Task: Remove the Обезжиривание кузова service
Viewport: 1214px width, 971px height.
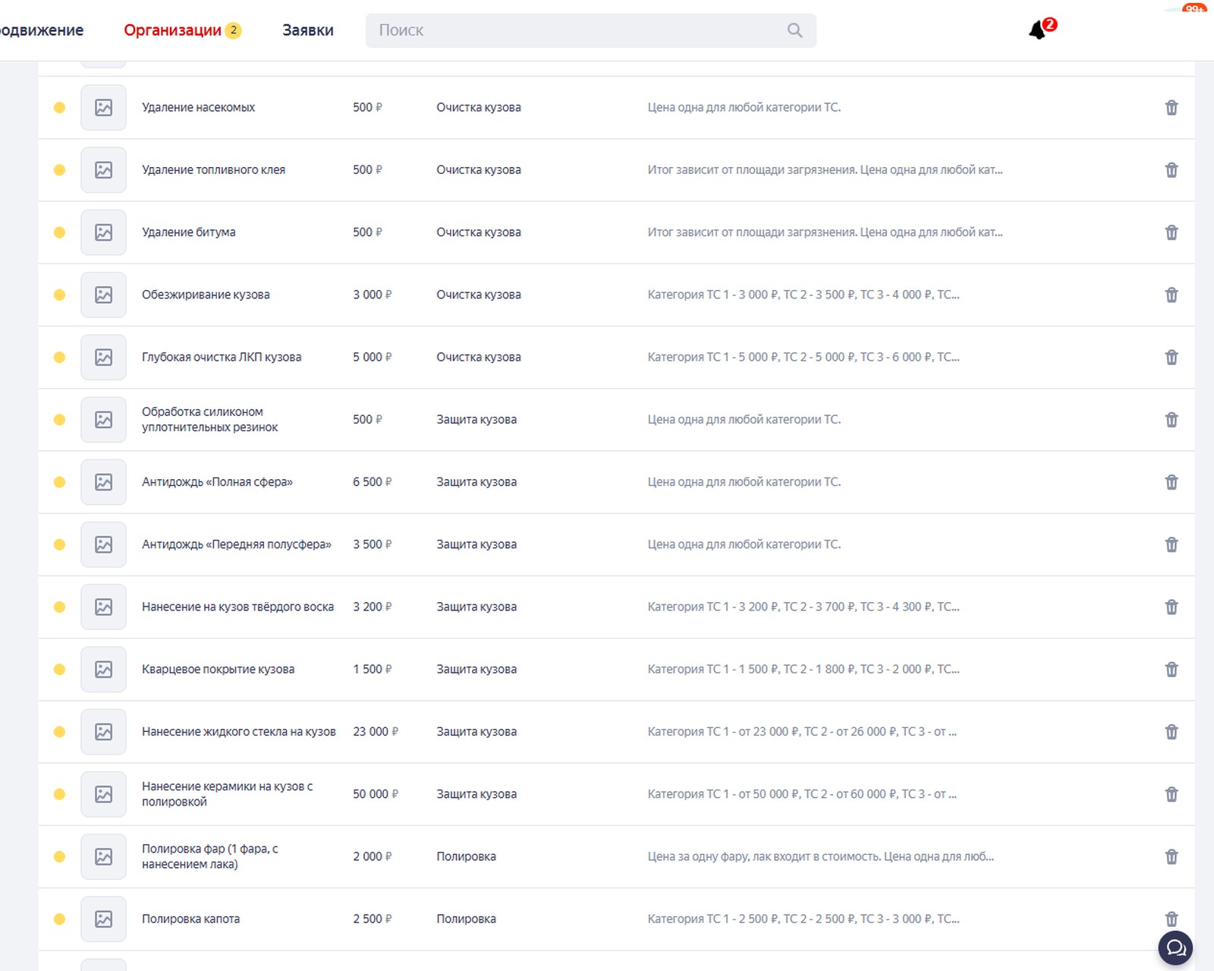Action: [x=1172, y=295]
